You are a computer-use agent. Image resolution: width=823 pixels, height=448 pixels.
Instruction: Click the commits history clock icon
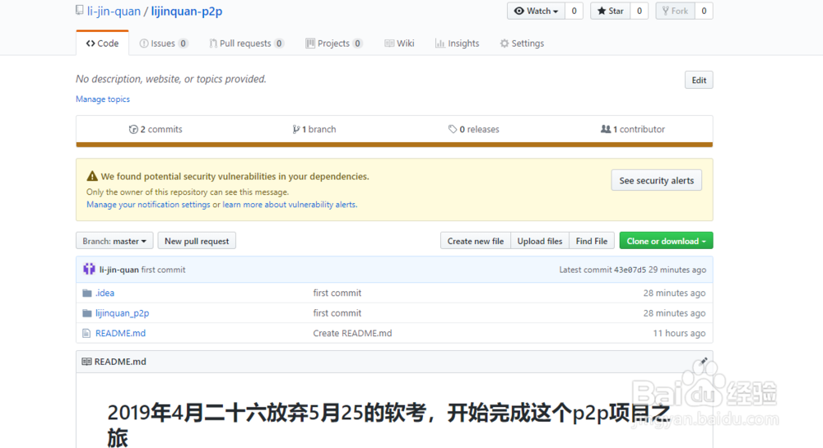pos(133,129)
